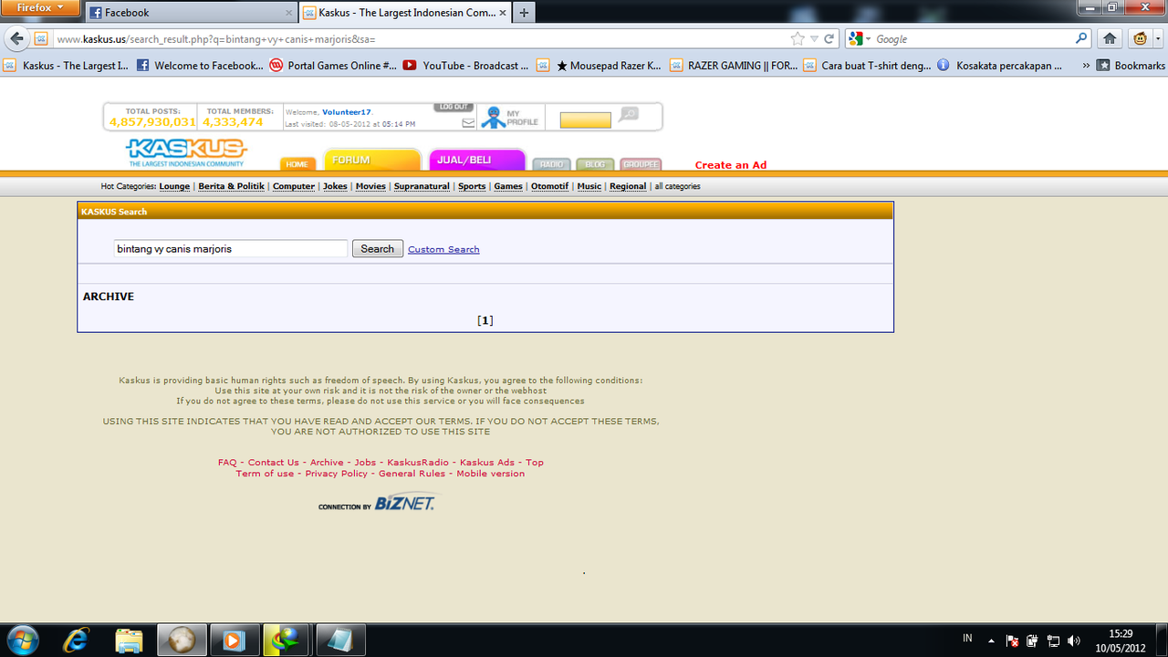
Task: Click the LOG OUT button
Action: click(454, 108)
